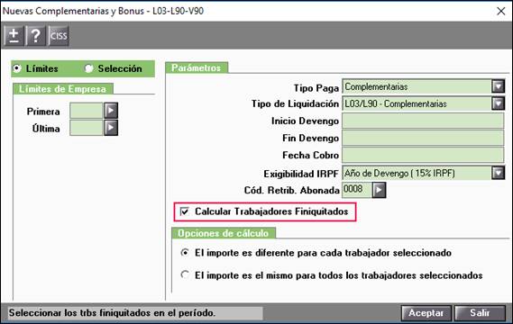Select the Límites de Empresa tab
513x324 pixels.
(x=62, y=89)
